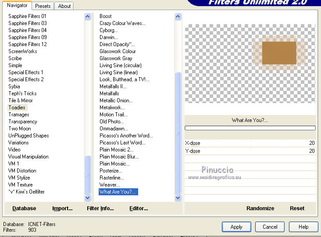Select UnPlugged Shapes

point(29,136)
